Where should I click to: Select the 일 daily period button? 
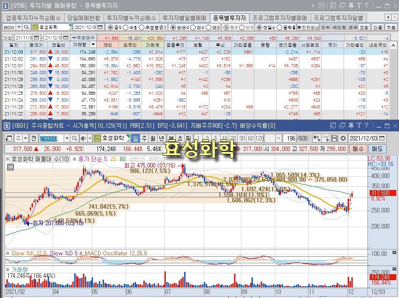coord(136,138)
